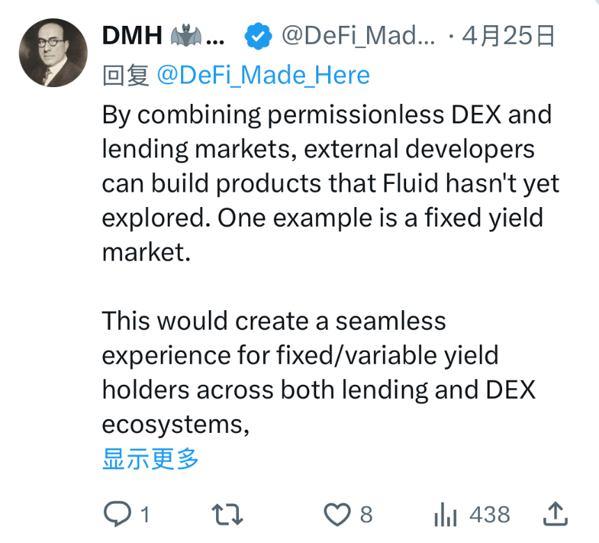The image size is (599, 543).
Task: Click the reply count of 1
Action: coord(145,515)
